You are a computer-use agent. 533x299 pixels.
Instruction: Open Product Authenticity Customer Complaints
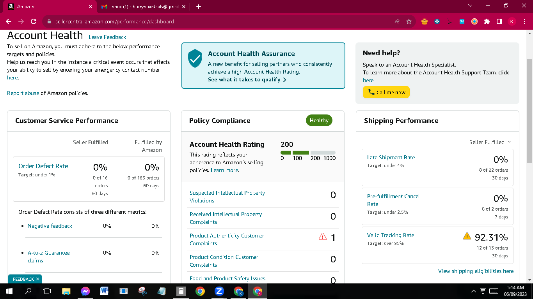[x=227, y=239]
